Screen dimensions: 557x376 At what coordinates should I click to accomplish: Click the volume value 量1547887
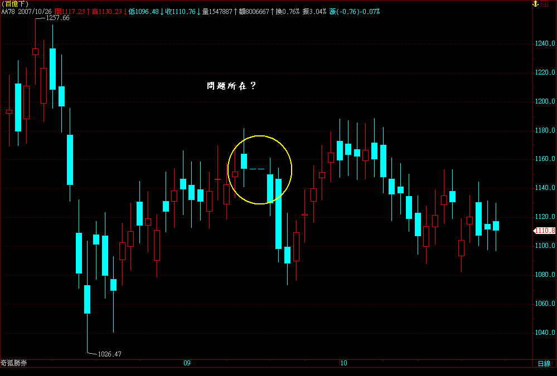click(x=217, y=11)
